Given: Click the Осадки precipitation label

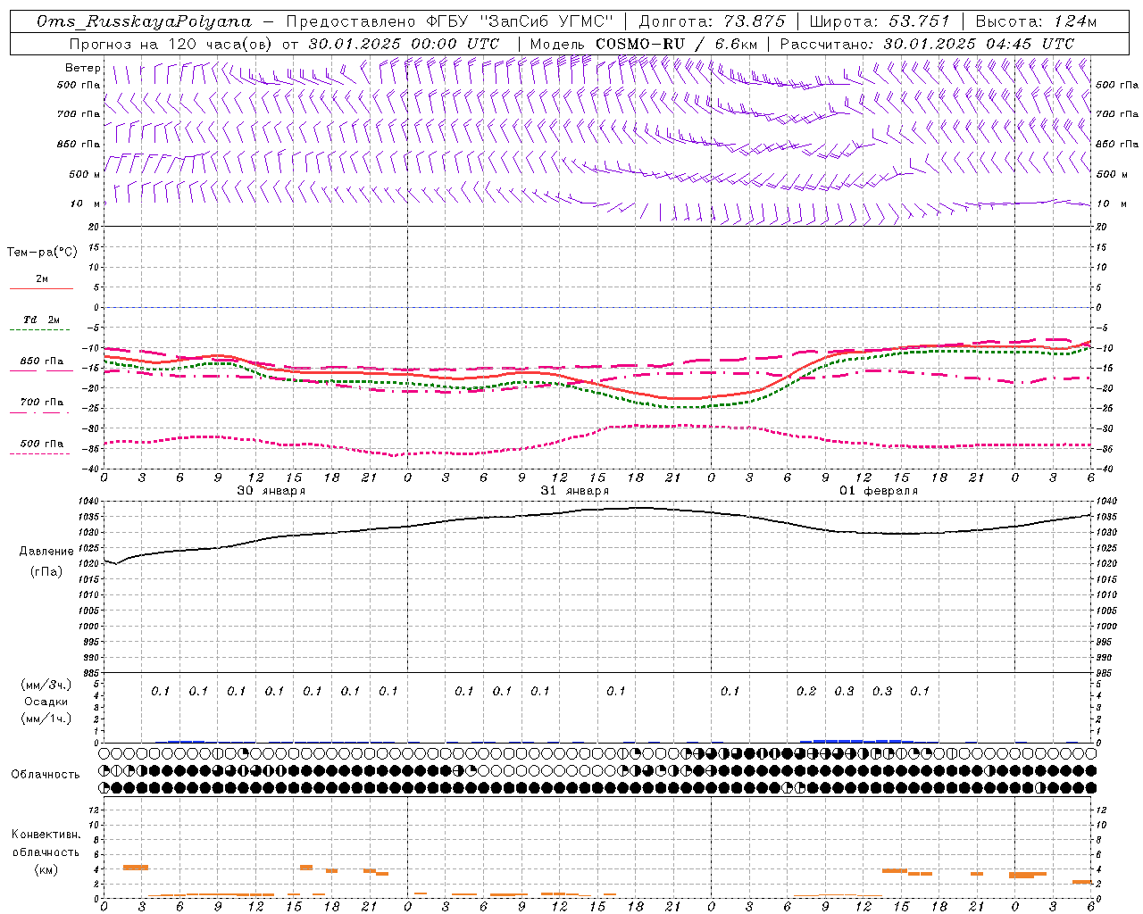Looking at the screenshot, I should click(x=46, y=702).
